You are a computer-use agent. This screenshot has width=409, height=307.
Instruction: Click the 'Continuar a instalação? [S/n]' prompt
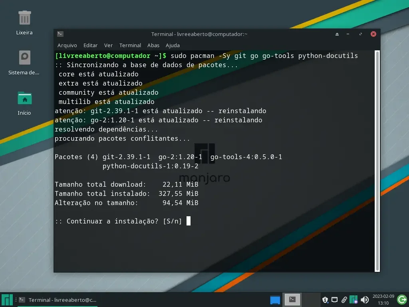pyautogui.click(x=118, y=221)
